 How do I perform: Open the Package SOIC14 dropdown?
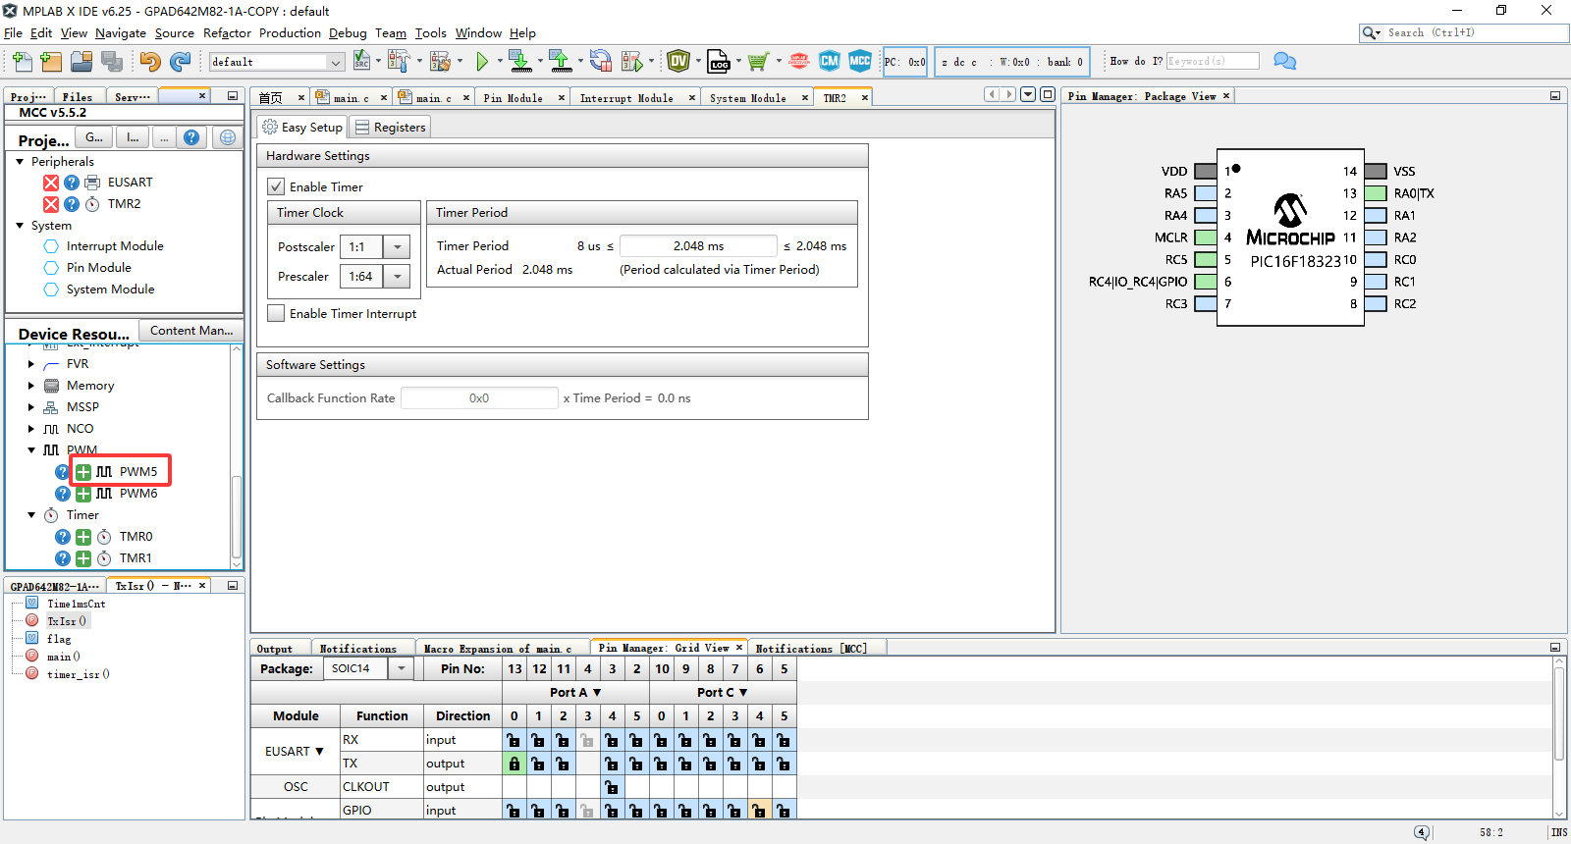(x=401, y=668)
